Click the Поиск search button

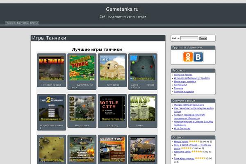[x=203, y=38]
